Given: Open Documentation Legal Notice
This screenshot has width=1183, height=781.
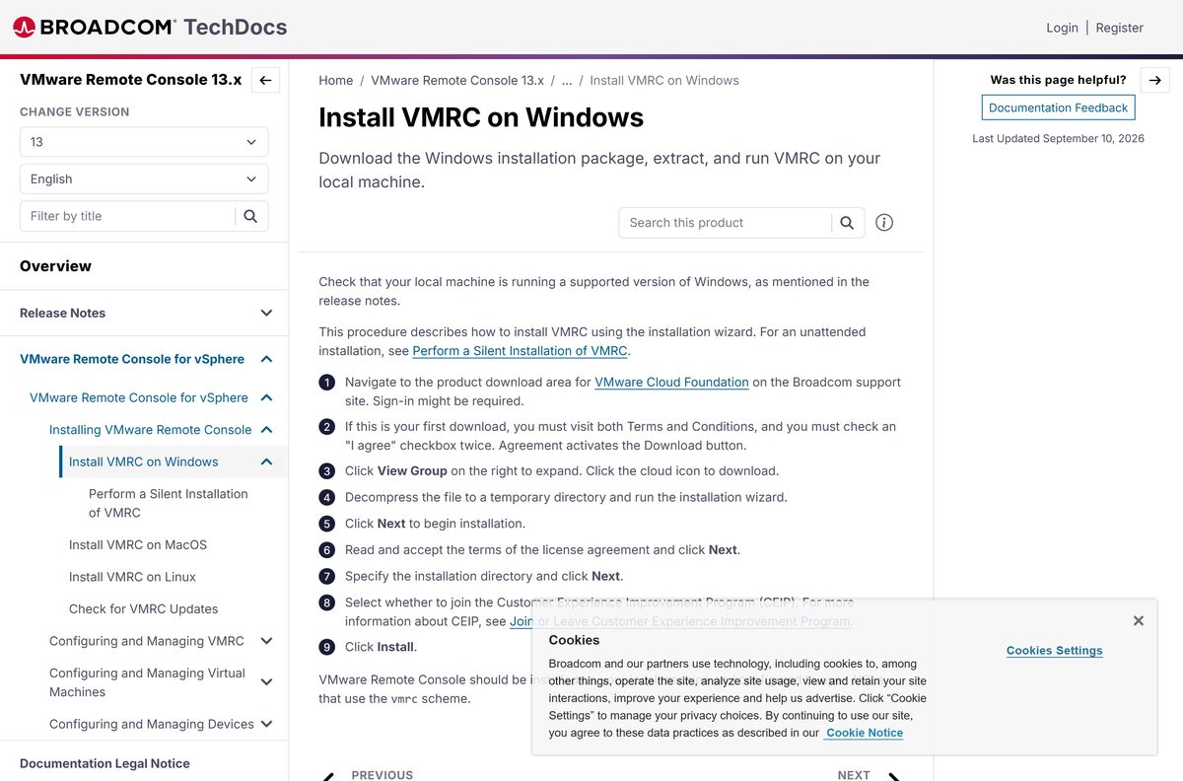Looking at the screenshot, I should (104, 763).
